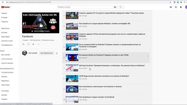Click thumbnail of video 6 with 15:17 duration

(72, 57)
